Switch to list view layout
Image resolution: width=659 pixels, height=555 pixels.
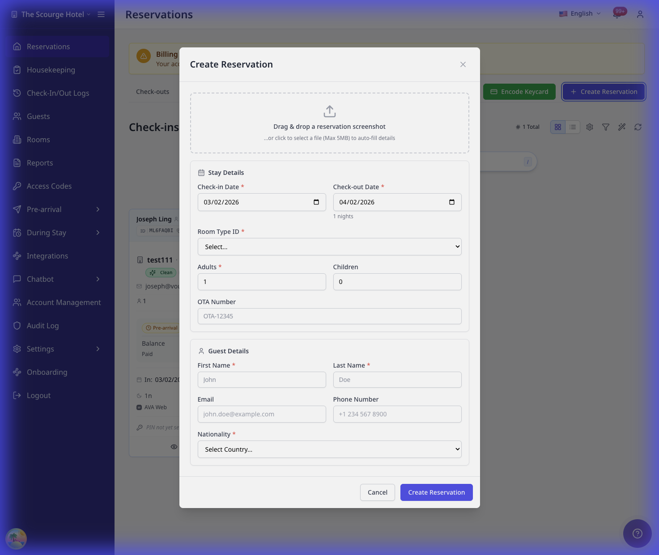click(573, 127)
